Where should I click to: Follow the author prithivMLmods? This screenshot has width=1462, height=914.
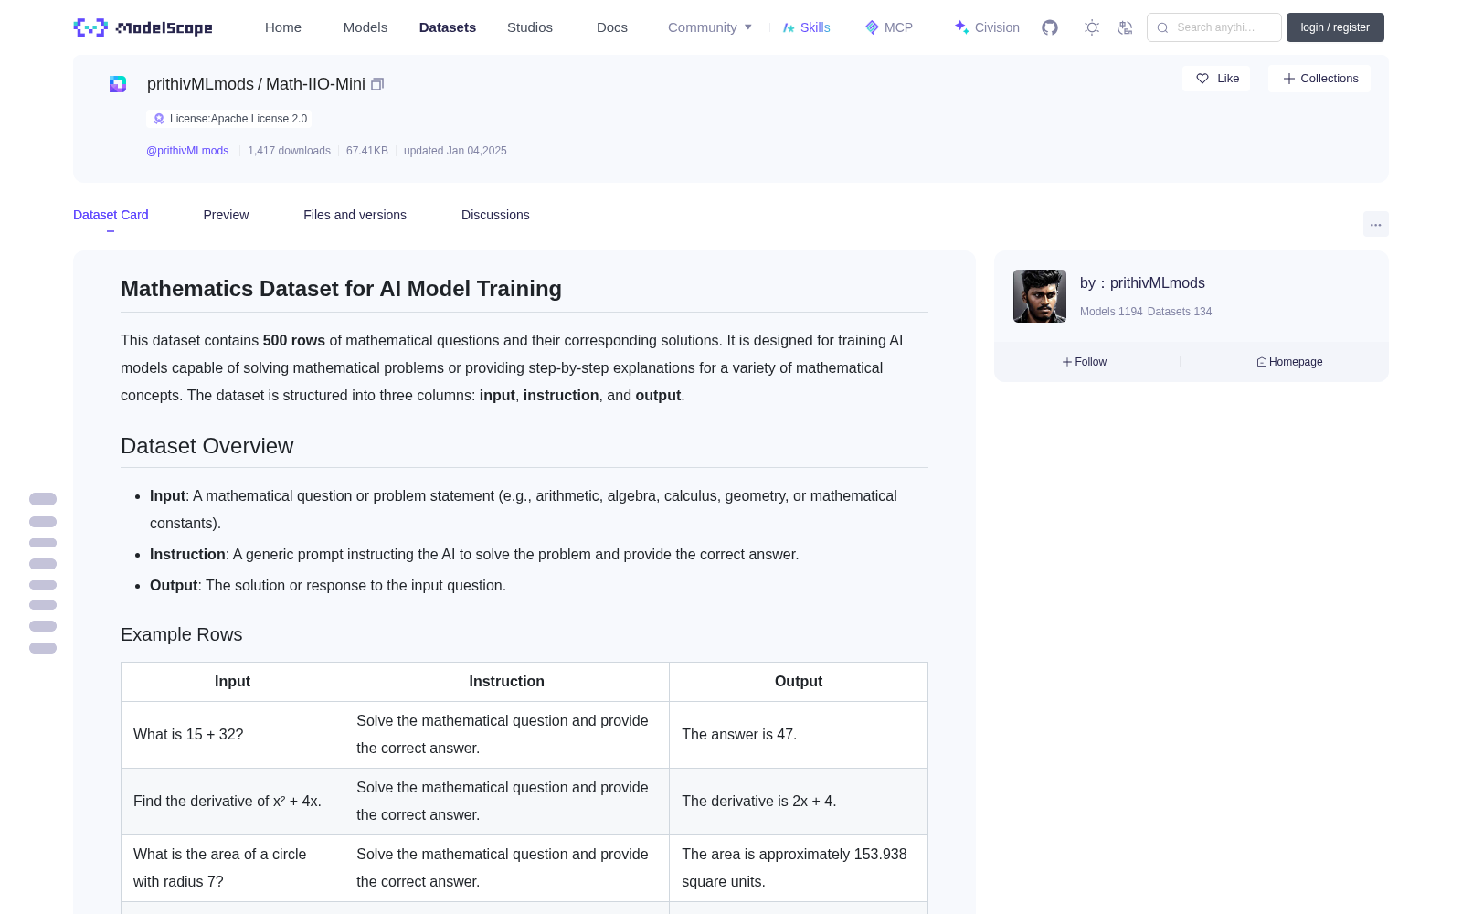click(x=1085, y=362)
